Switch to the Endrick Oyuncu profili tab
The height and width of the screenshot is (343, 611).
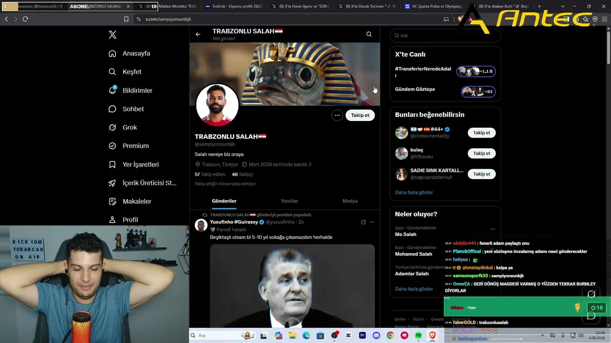234,6
